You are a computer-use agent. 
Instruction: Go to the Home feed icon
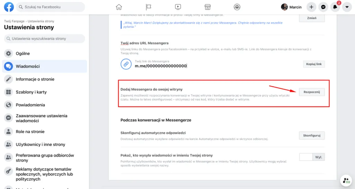click(x=119, y=7)
